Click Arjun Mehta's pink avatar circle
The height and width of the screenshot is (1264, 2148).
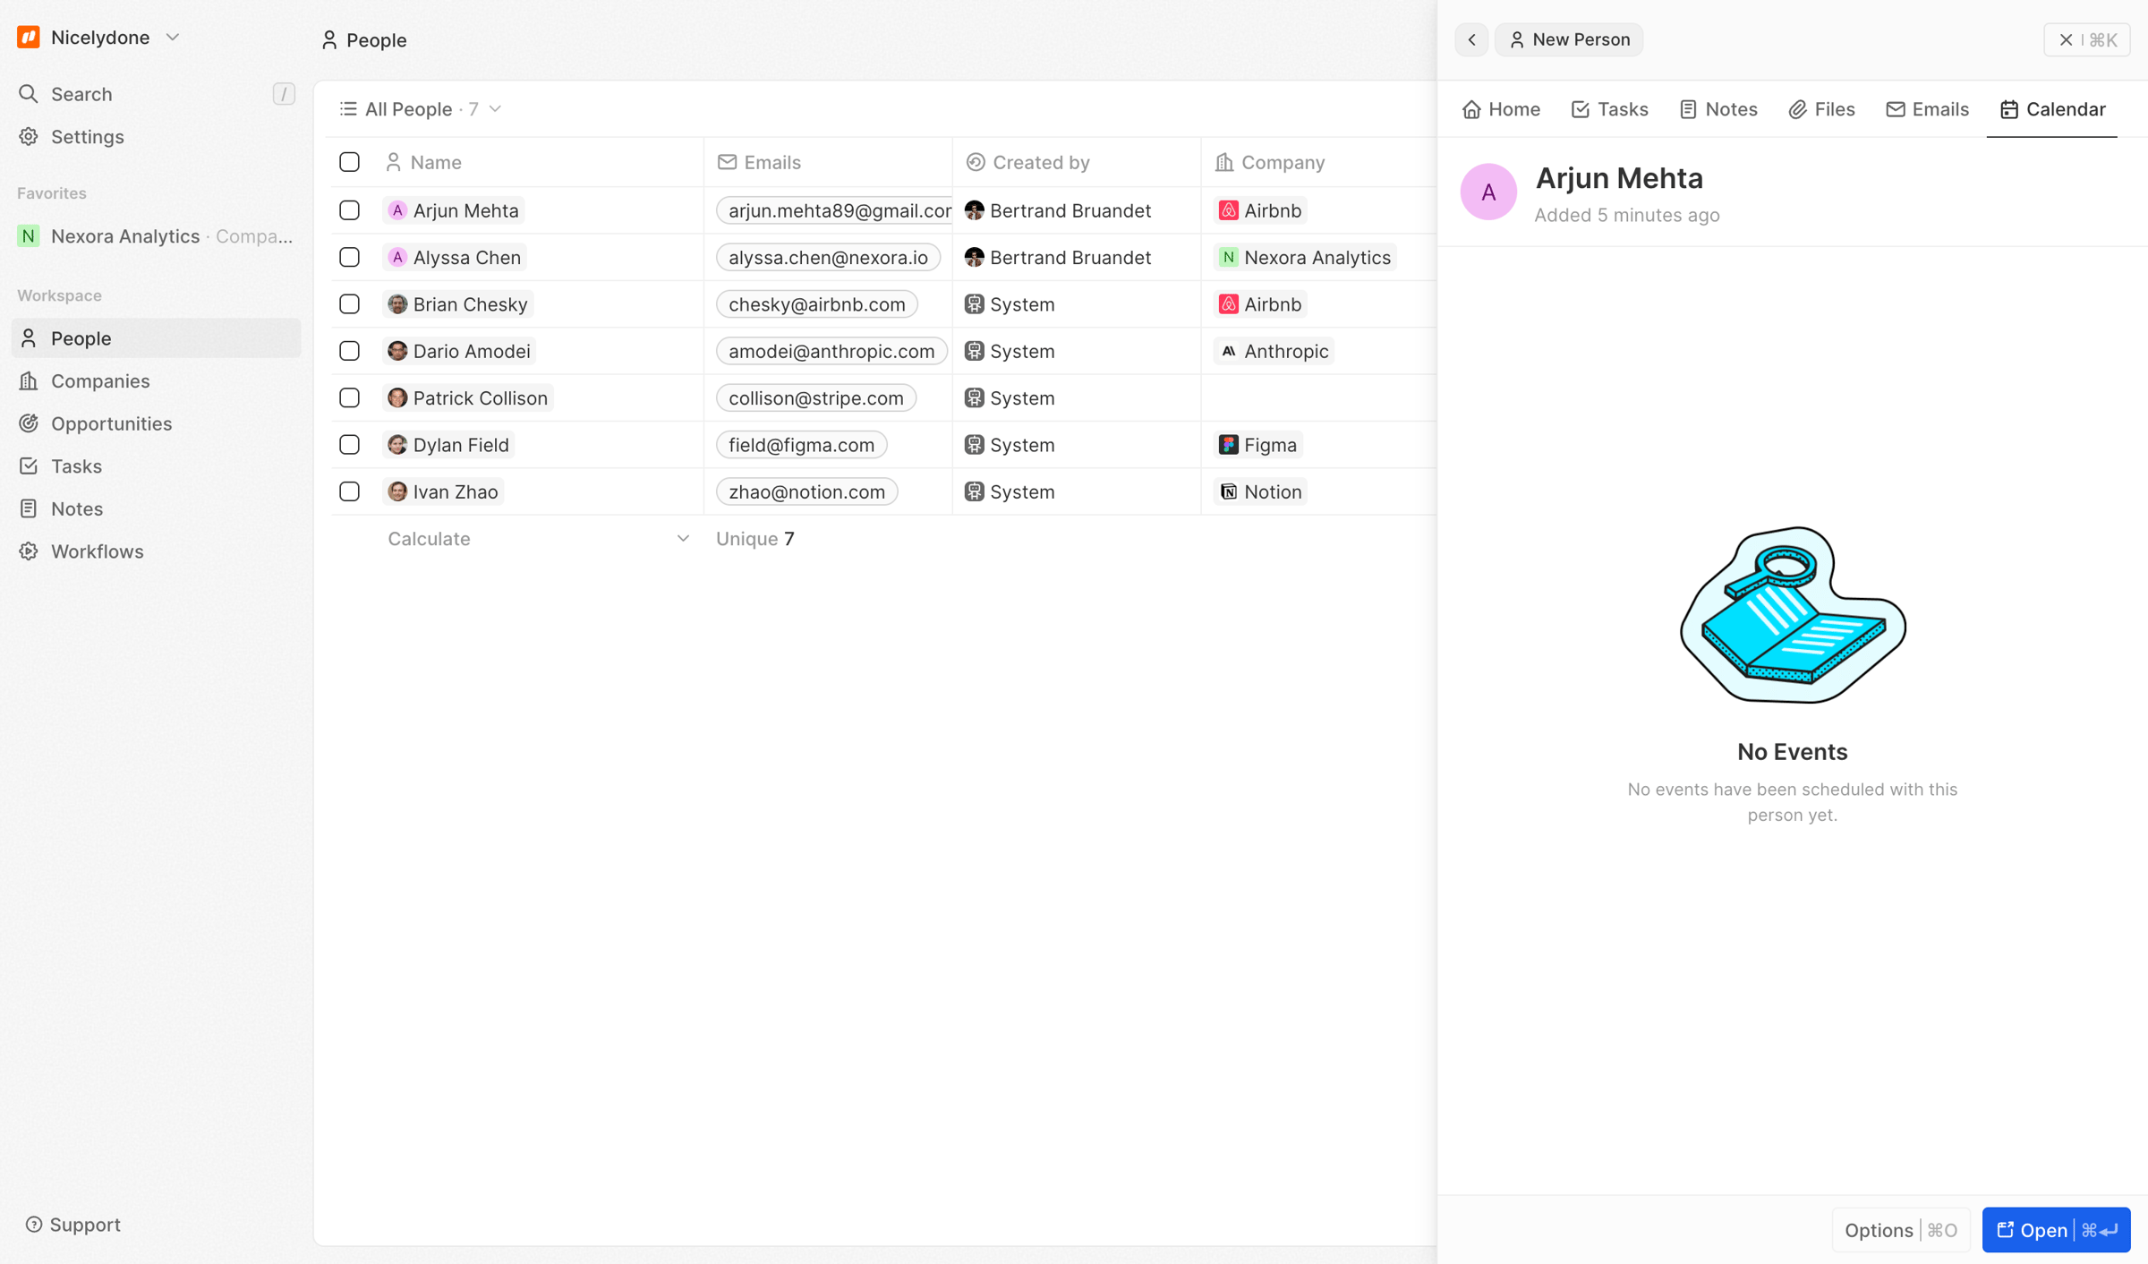tap(1488, 192)
